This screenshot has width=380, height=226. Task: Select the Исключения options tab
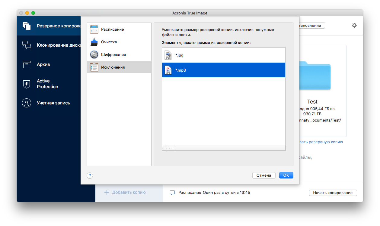[119, 67]
